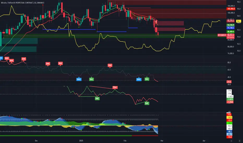The height and width of the screenshot is (143, 243).
Task: Click the red -1.76K value label
Action: 230,102
